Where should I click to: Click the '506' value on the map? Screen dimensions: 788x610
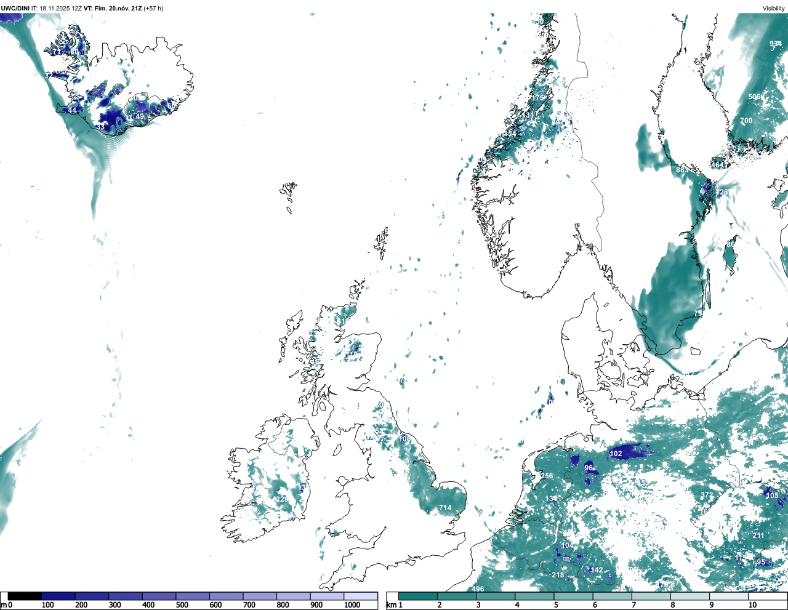click(754, 97)
